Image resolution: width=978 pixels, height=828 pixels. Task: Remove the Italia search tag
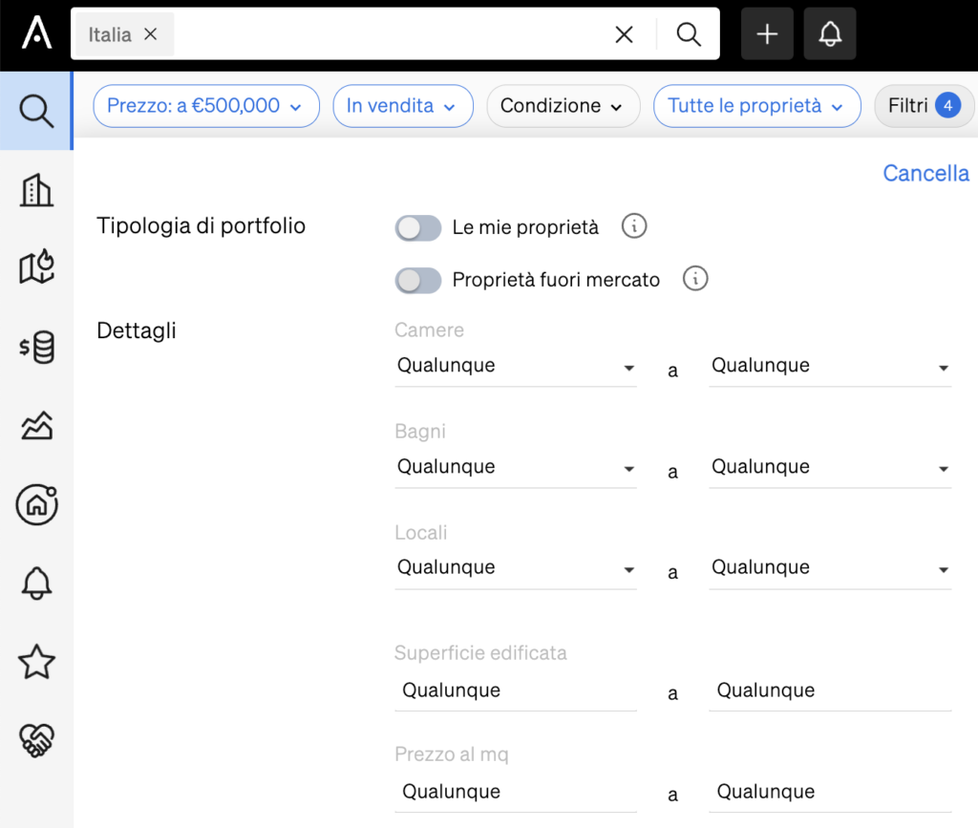point(150,34)
